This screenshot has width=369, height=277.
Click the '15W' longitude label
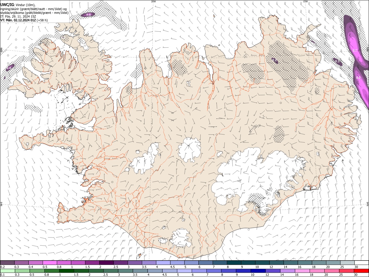pyautogui.click(x=305, y=1)
